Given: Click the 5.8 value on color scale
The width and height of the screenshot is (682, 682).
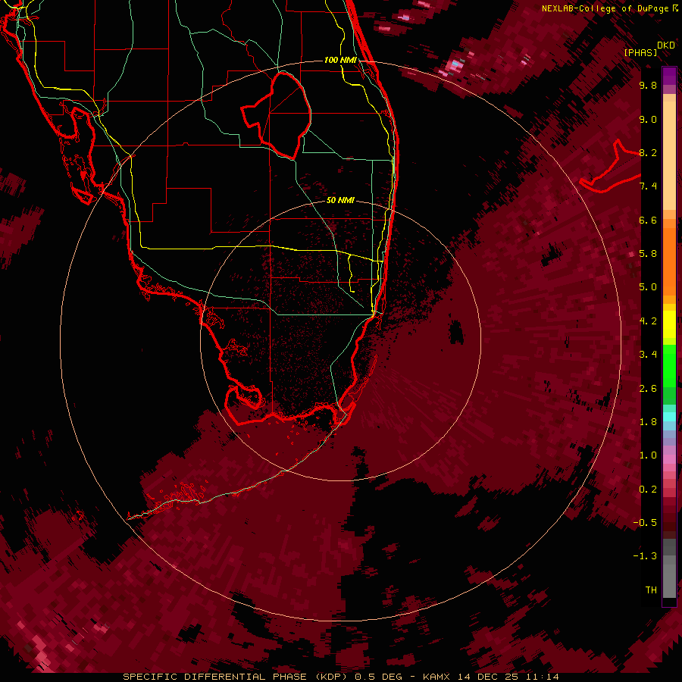Looking at the screenshot, I should point(648,254).
